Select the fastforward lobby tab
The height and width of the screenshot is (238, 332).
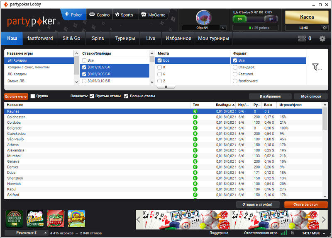coord(40,38)
